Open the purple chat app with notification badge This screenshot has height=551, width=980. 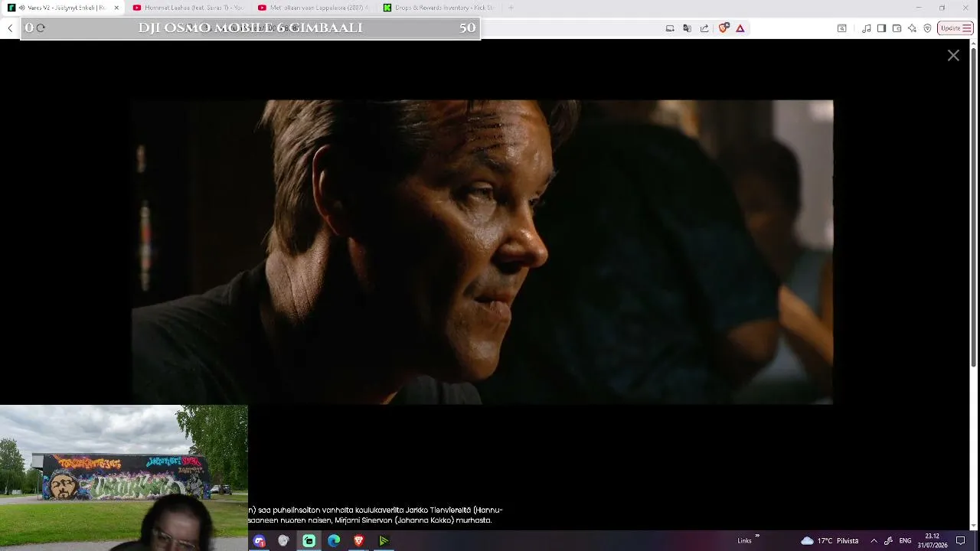click(260, 541)
